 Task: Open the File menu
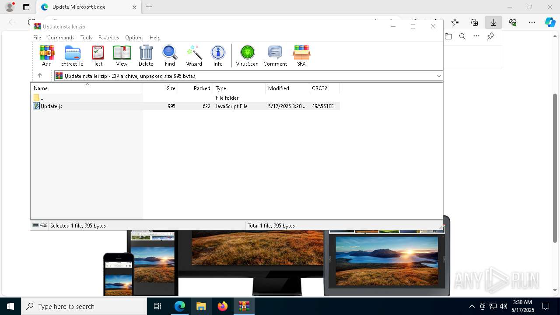[x=37, y=38]
